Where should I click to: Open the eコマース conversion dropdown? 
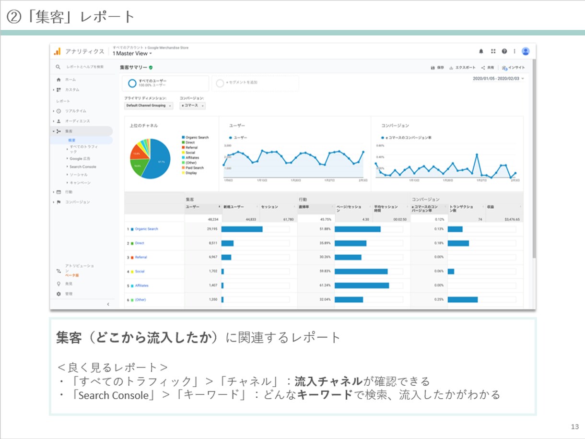point(193,106)
